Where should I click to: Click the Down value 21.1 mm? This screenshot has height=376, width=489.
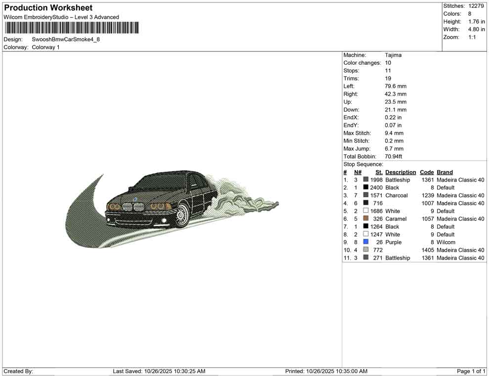396,110
